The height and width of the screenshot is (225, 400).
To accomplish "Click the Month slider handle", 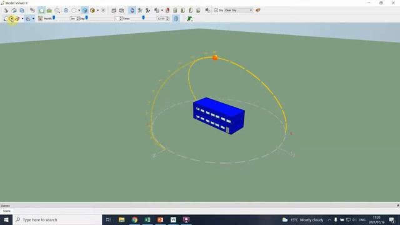I will (54, 17).
